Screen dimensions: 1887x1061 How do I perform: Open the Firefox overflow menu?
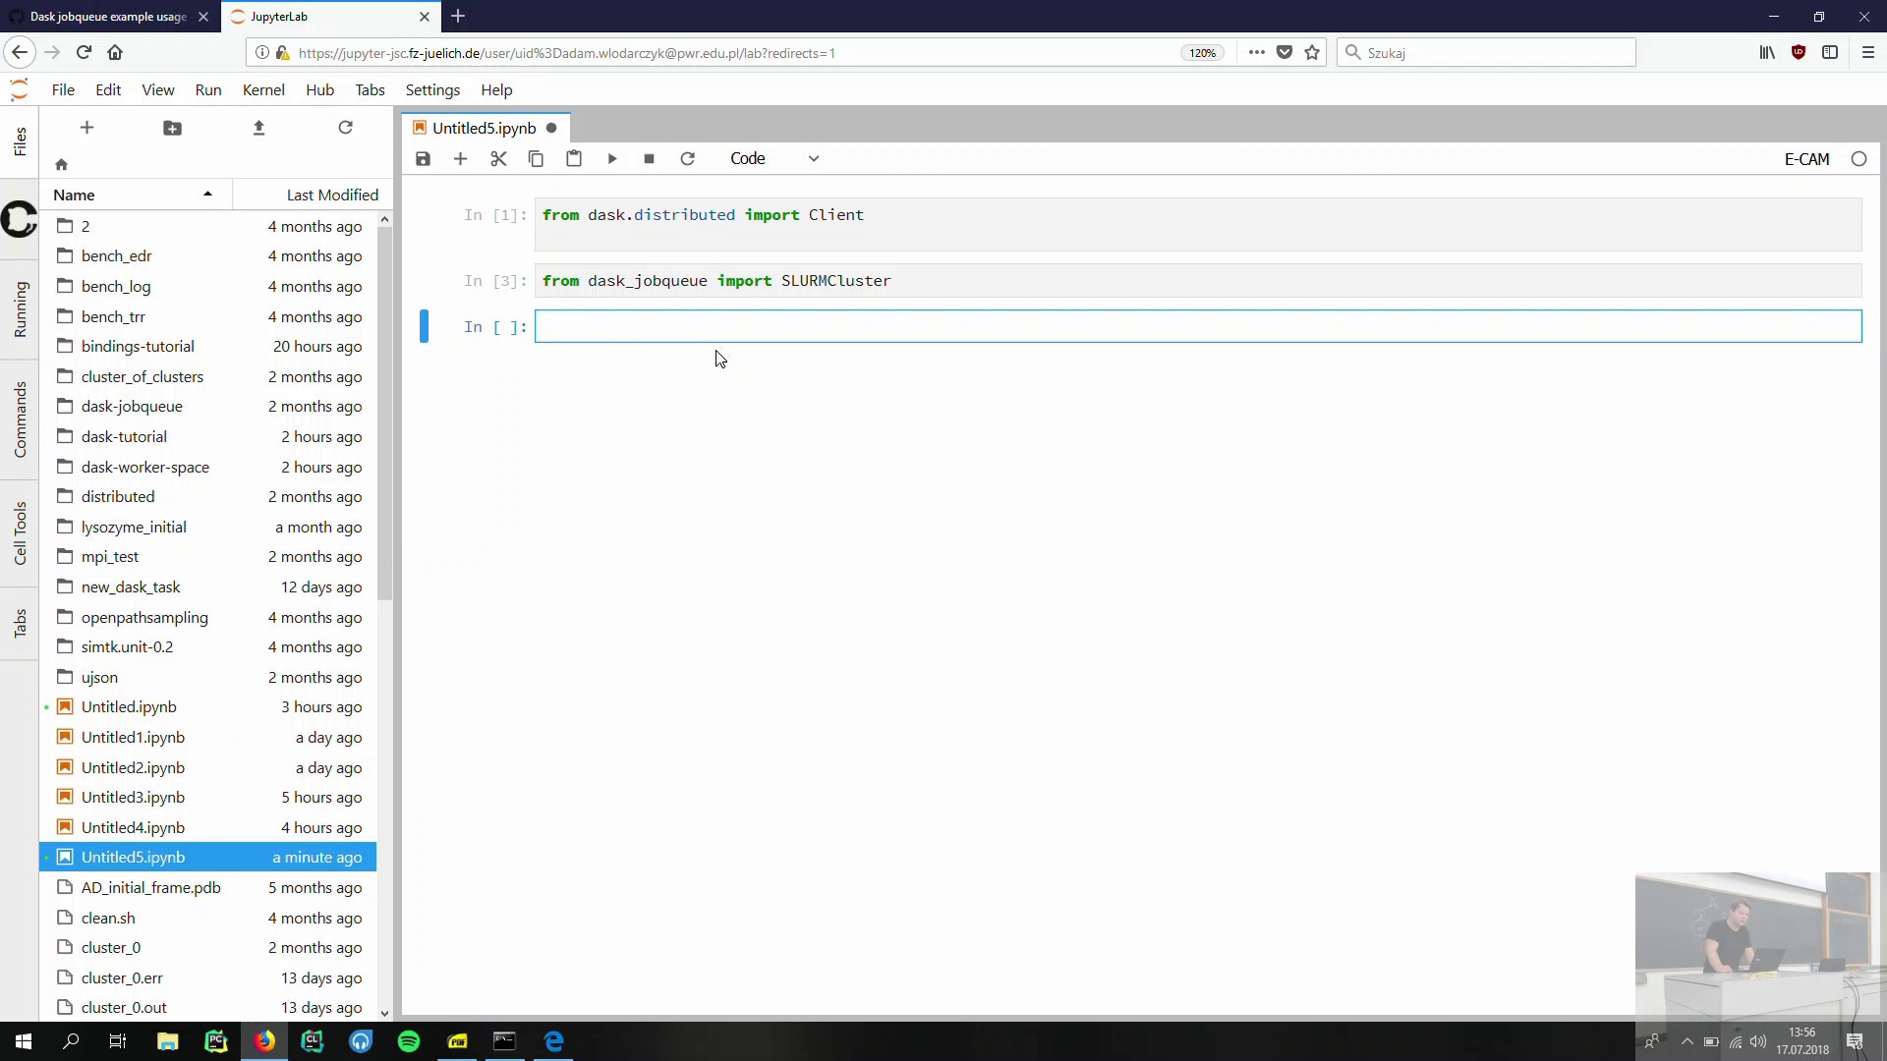click(1257, 53)
